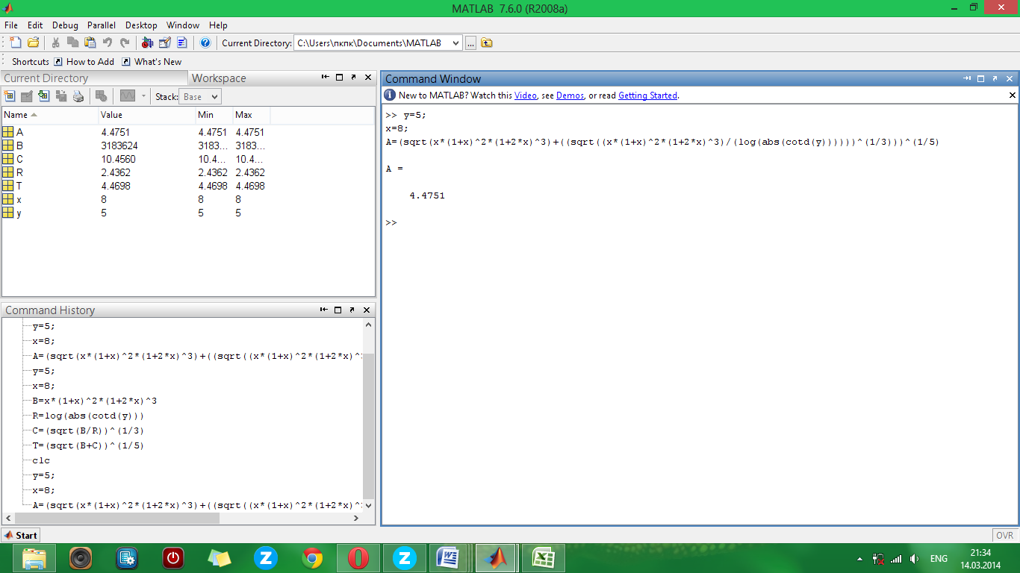1020x573 pixels.
Task: Click the Cut scissors icon
Action: [55, 43]
